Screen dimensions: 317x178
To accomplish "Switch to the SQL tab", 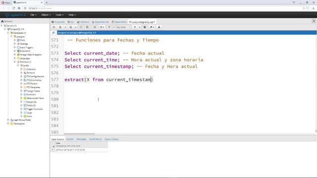I will click(x=71, y=22).
